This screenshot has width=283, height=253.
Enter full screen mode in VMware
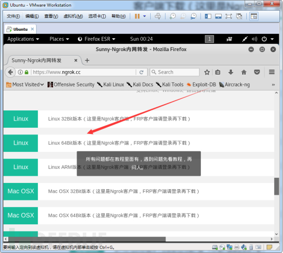(229, 16)
